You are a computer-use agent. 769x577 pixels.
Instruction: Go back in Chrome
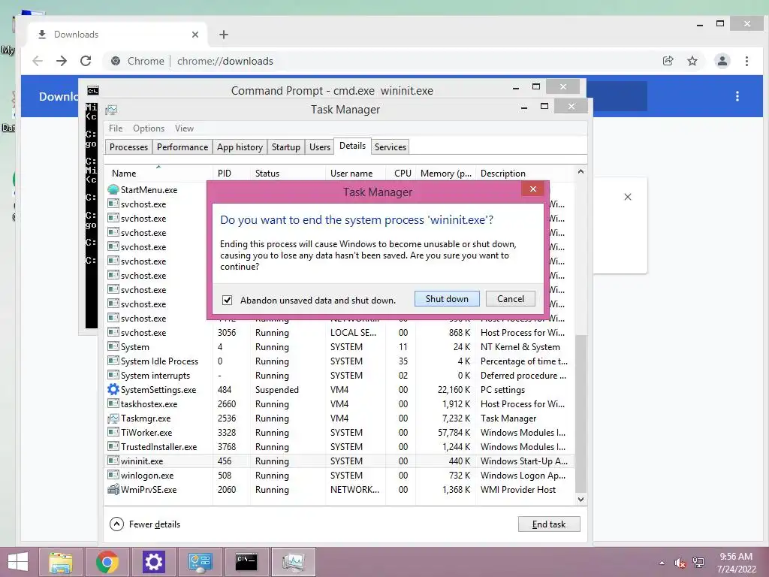click(38, 61)
